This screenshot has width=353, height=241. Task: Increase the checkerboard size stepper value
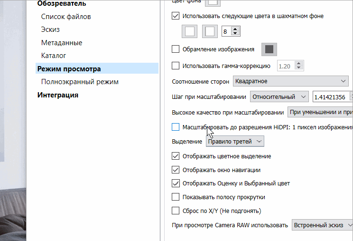point(236,29)
